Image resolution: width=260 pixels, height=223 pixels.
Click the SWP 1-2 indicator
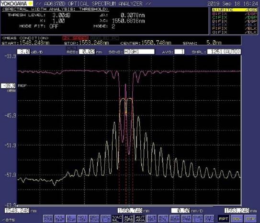point(198,219)
